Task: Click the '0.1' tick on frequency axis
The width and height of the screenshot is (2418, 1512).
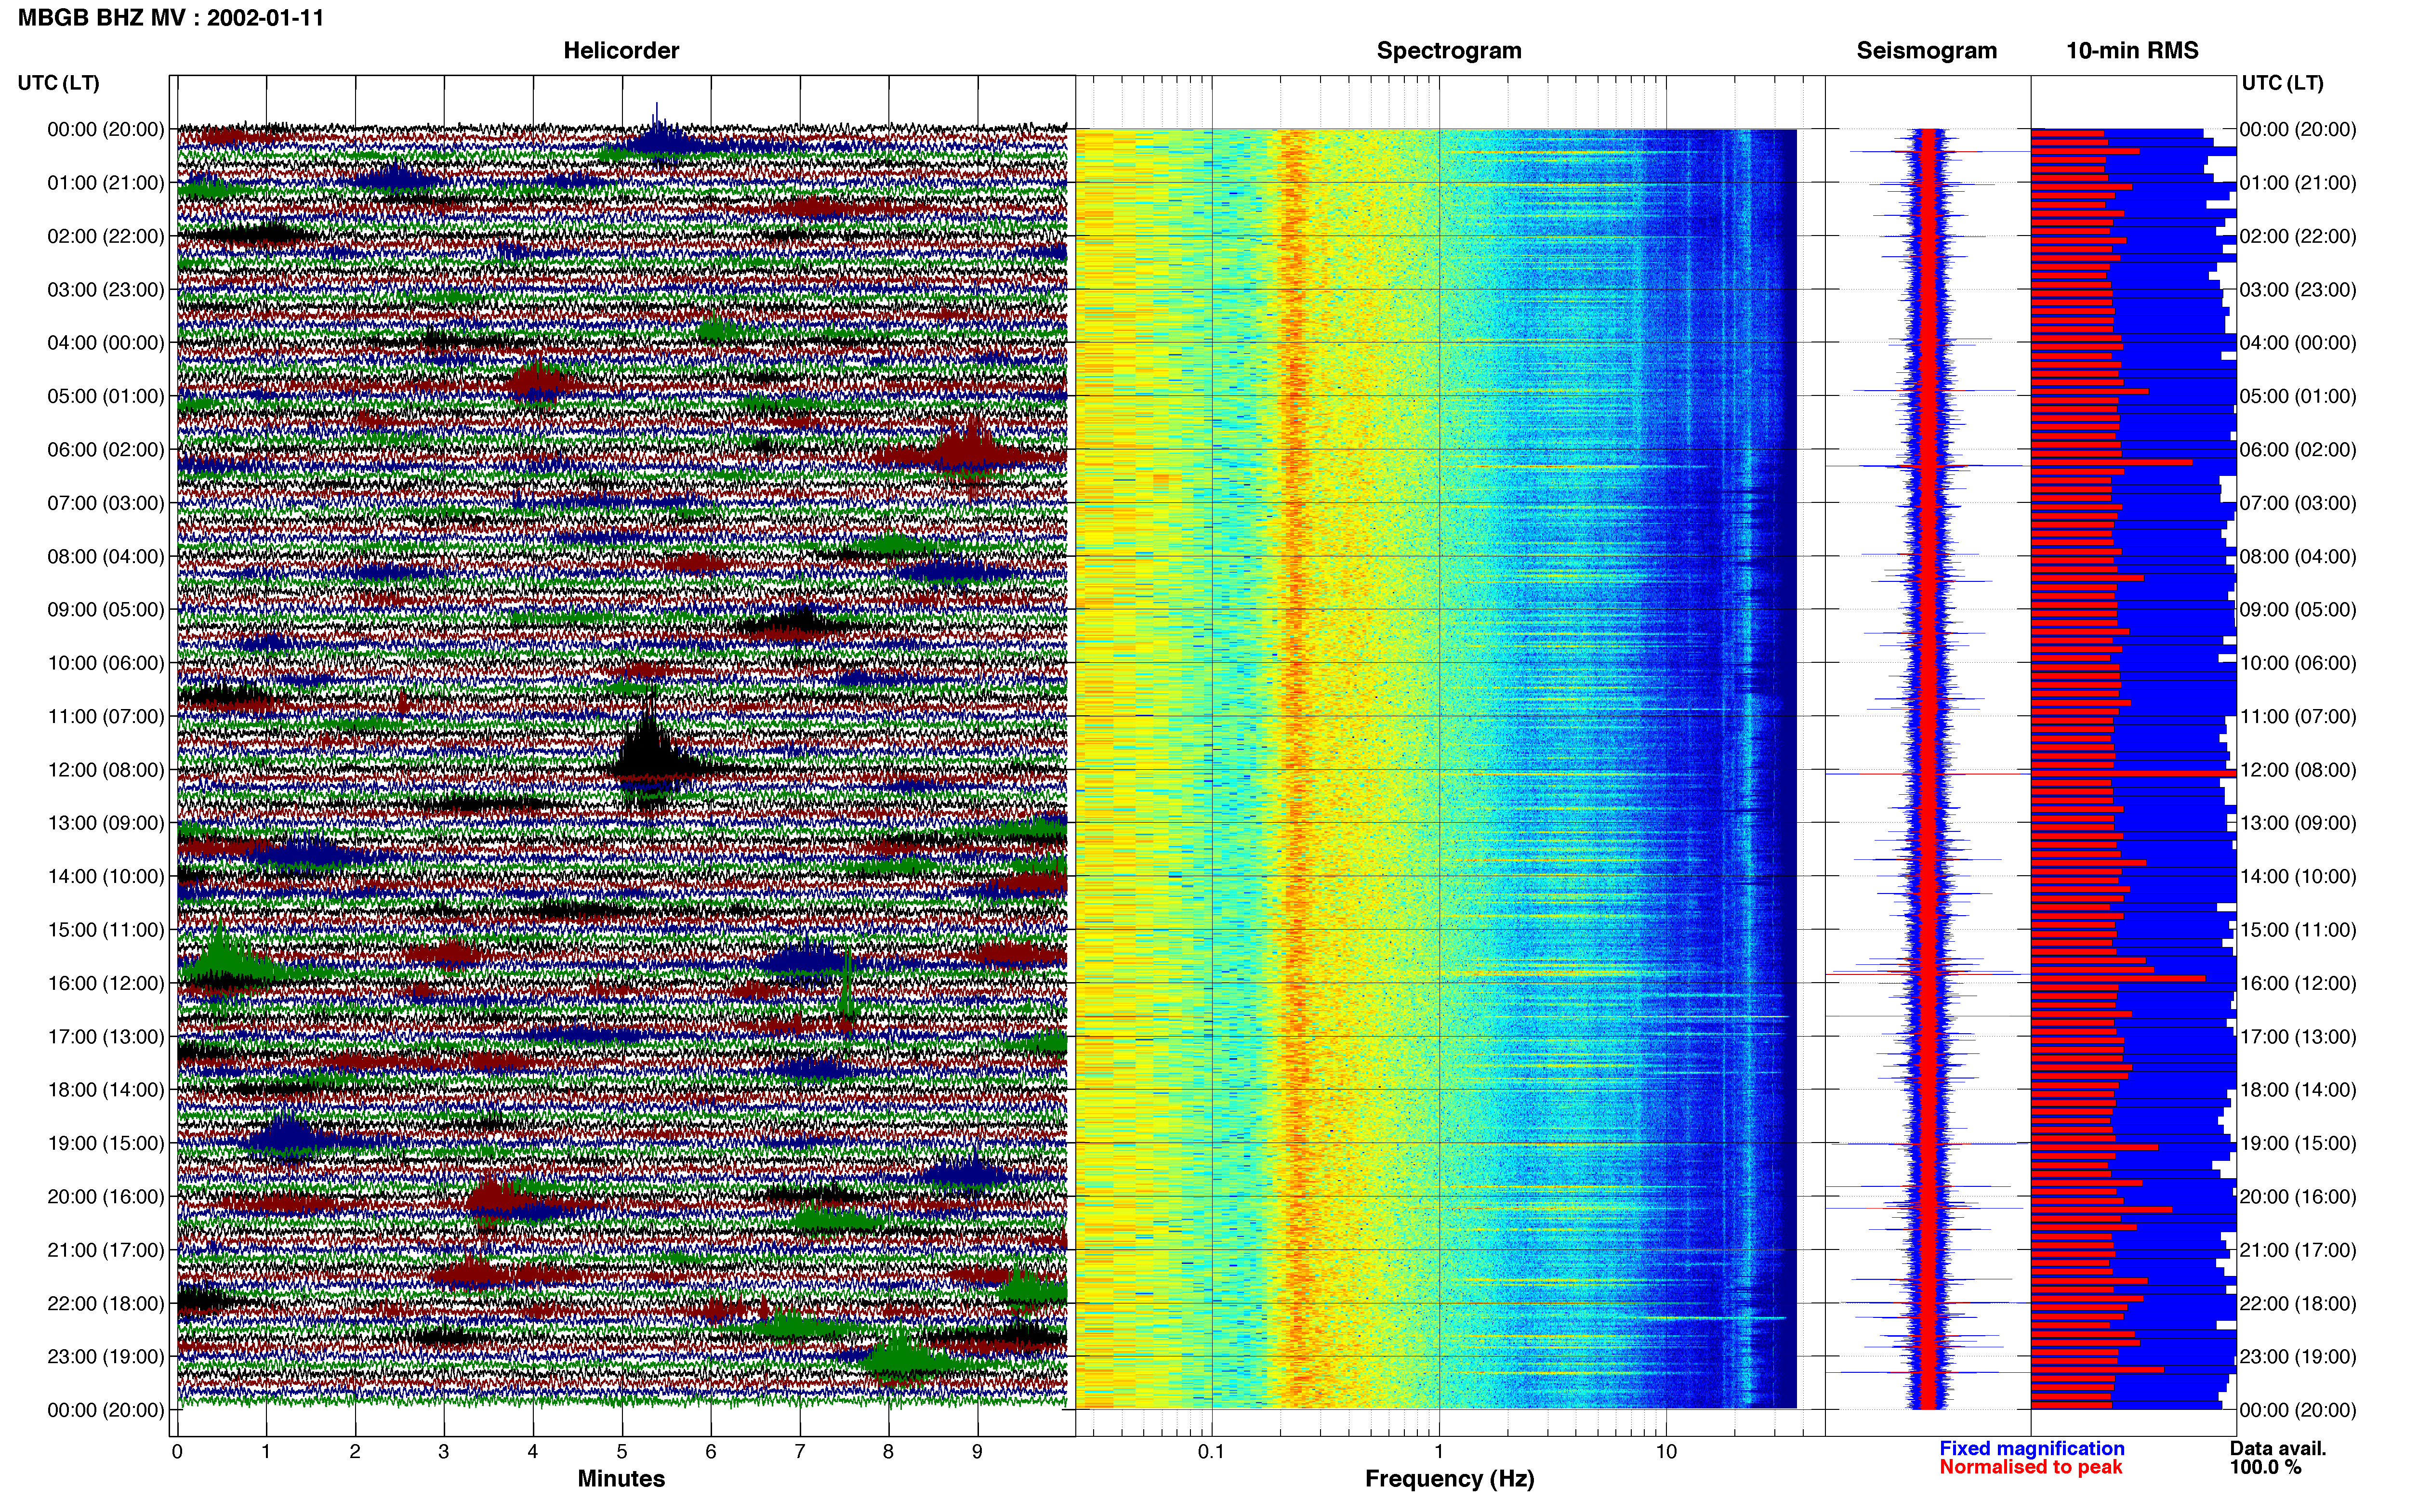Action: (x=1211, y=1452)
